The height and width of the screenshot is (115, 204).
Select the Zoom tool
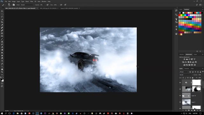pos(2,72)
